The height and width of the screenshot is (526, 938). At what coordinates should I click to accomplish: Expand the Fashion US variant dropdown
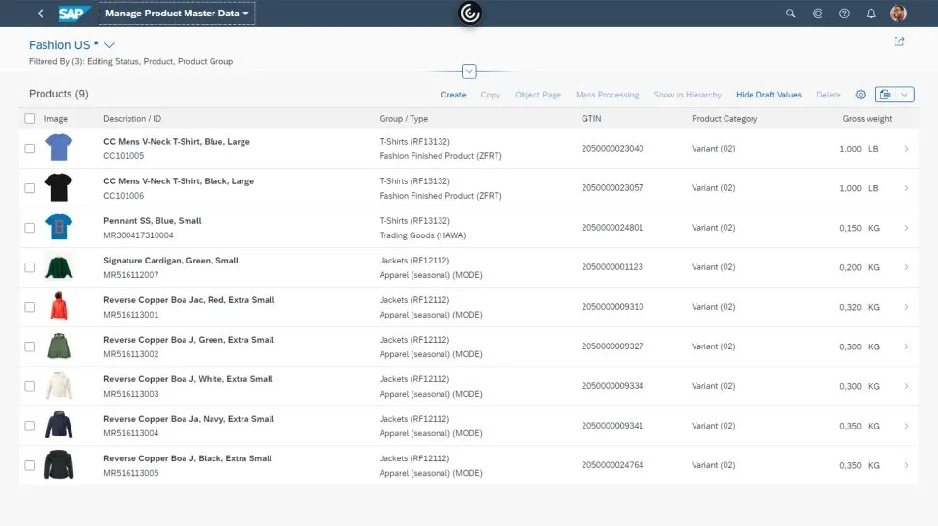coord(109,45)
